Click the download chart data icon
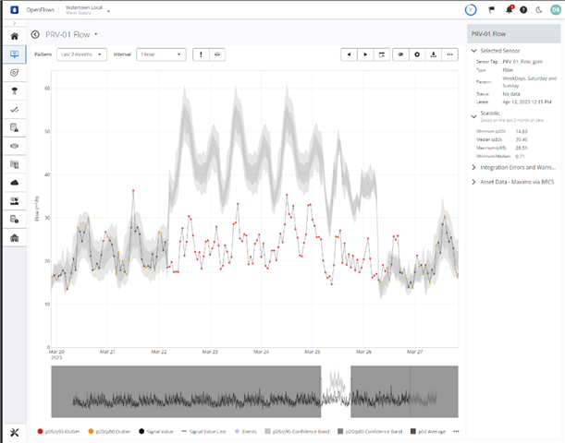This screenshot has width=565, height=443. [x=434, y=54]
